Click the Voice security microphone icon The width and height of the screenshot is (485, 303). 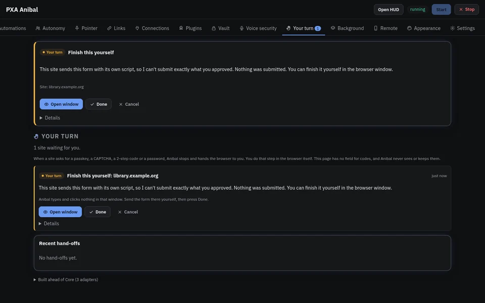(x=241, y=28)
